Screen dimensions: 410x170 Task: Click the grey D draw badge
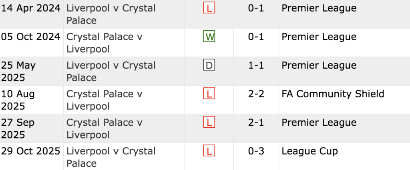[209, 65]
